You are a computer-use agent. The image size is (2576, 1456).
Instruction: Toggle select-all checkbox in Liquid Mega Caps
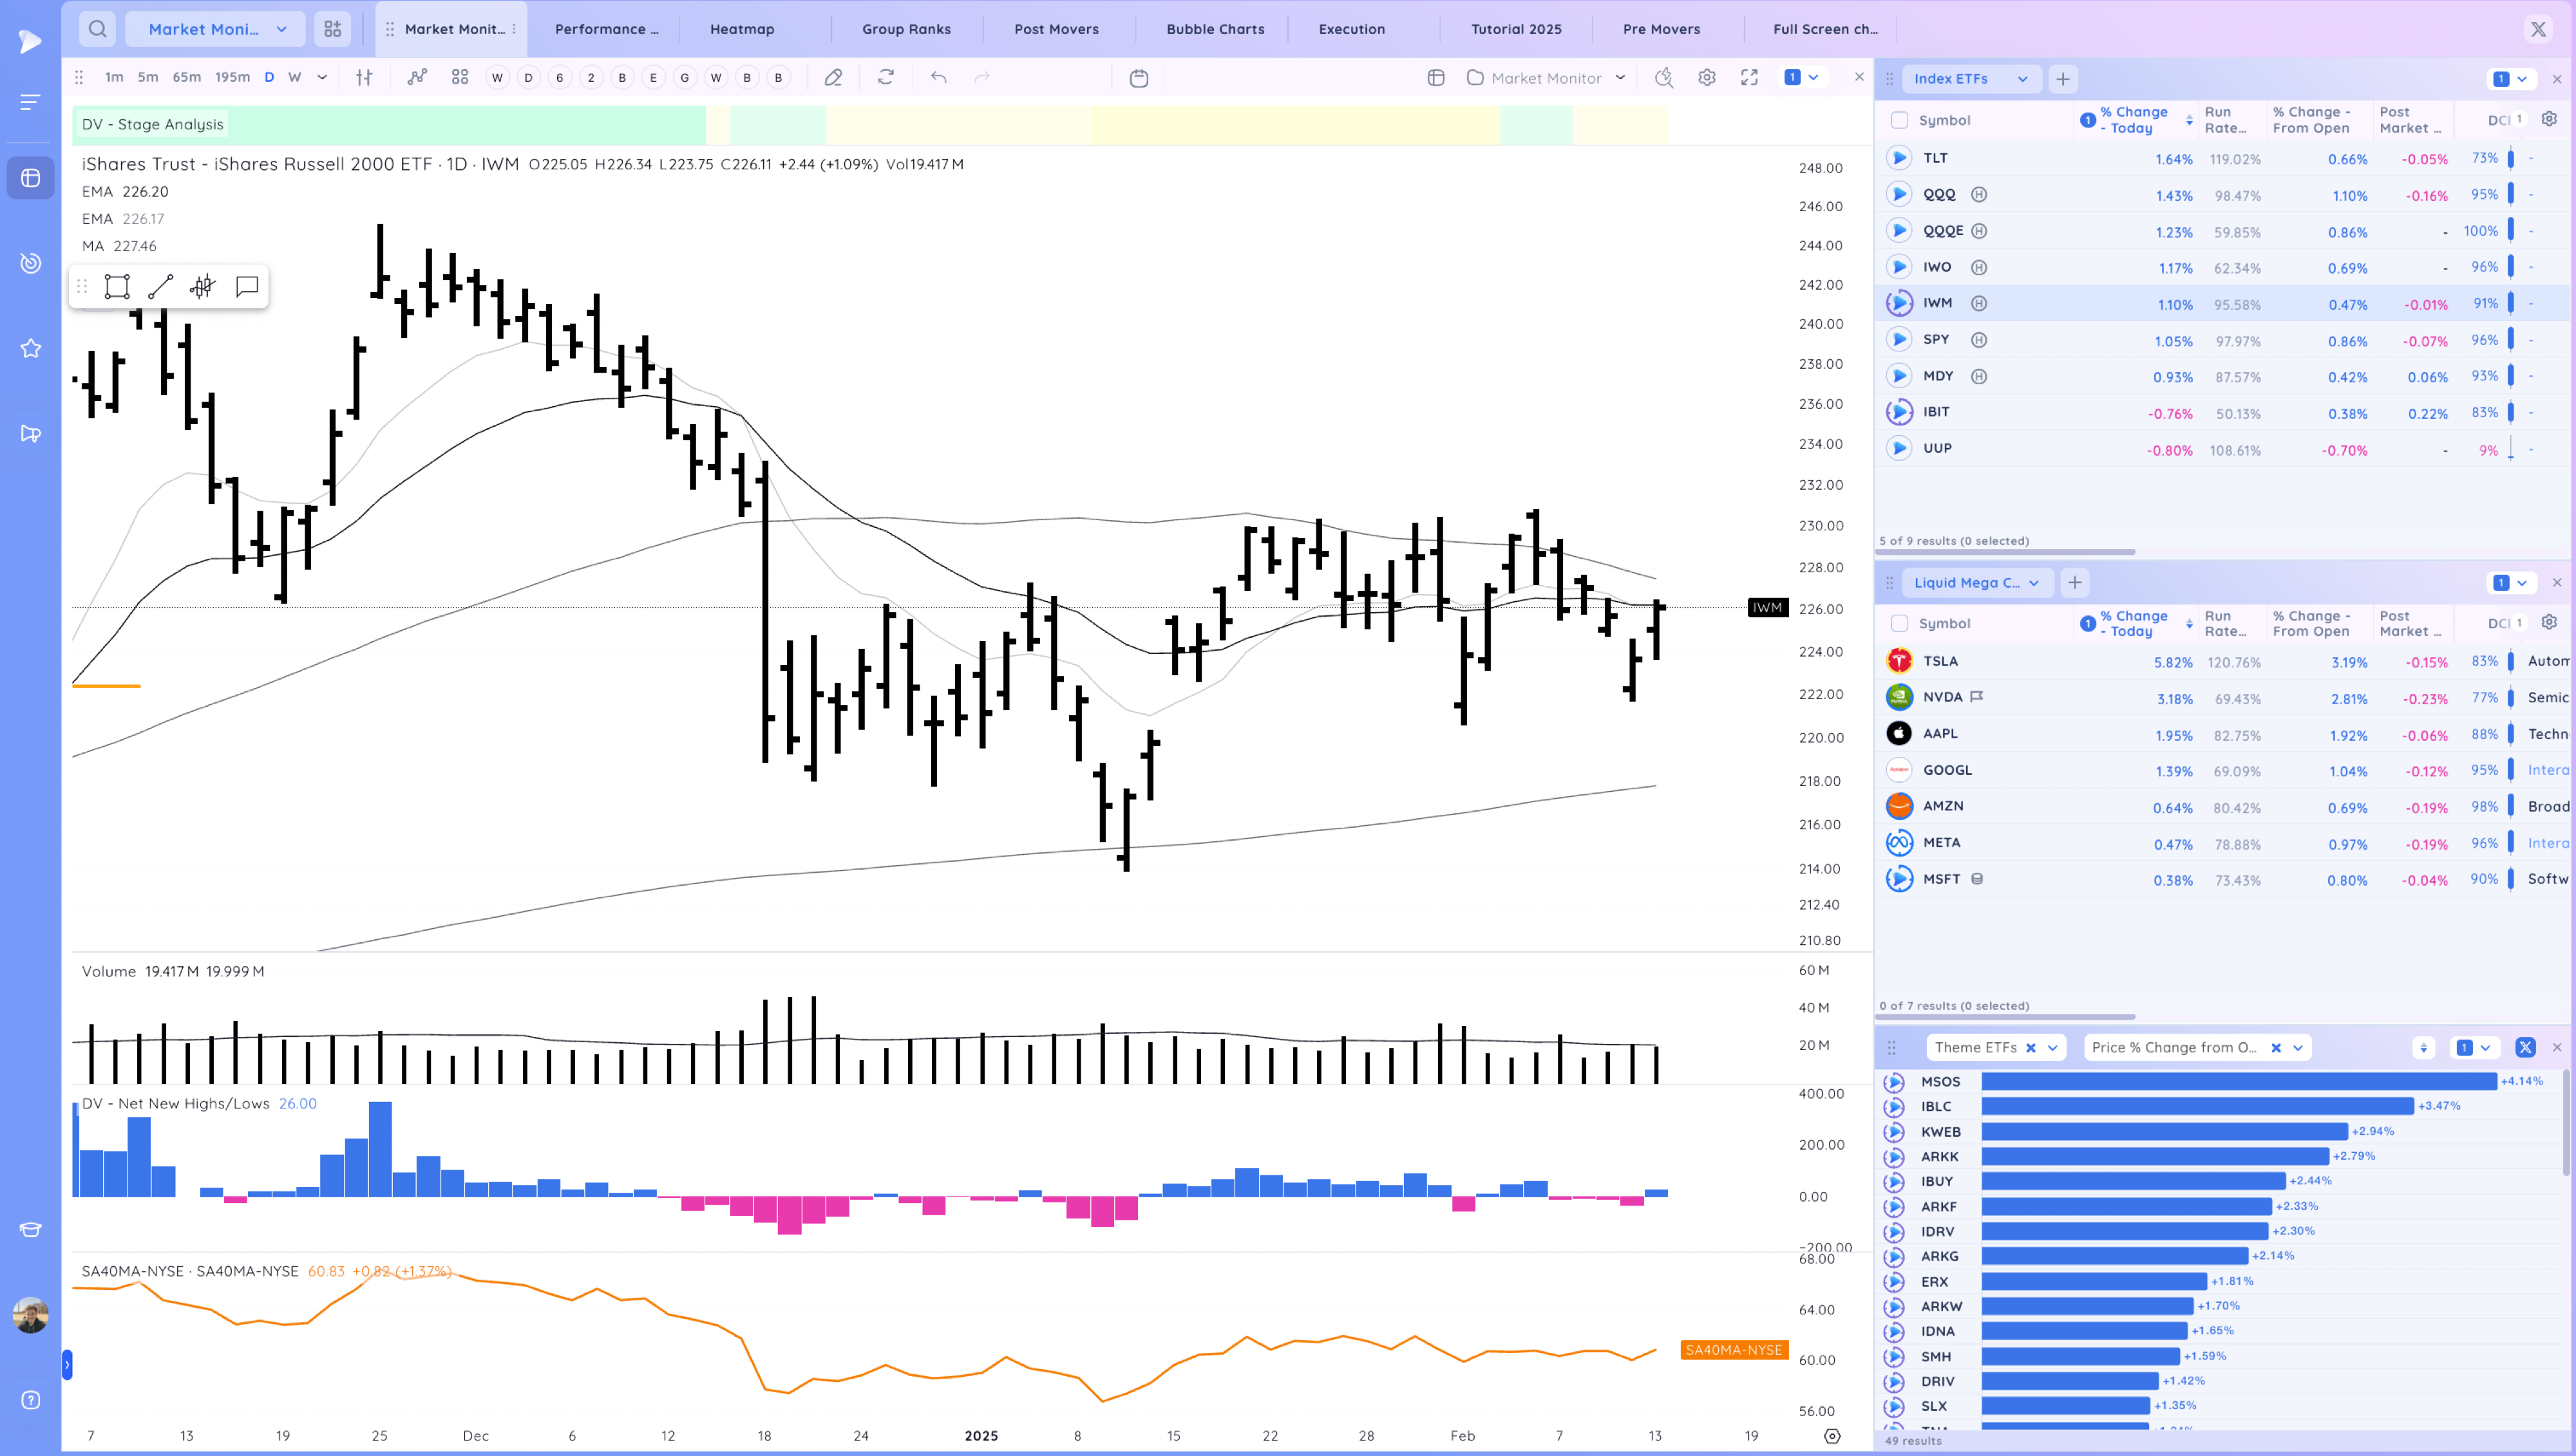[1899, 623]
